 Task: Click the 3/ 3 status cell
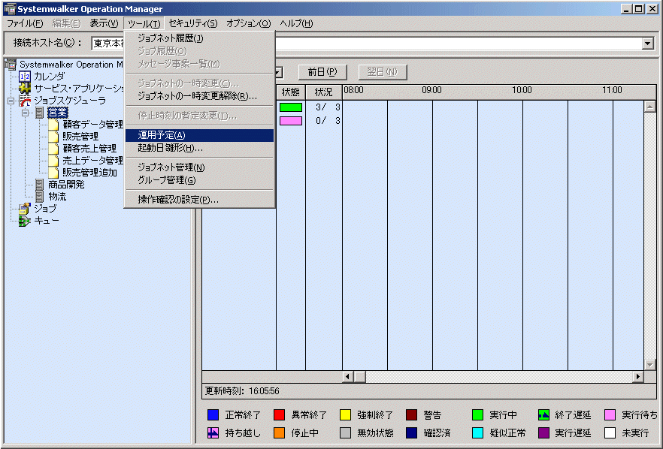pos(324,107)
